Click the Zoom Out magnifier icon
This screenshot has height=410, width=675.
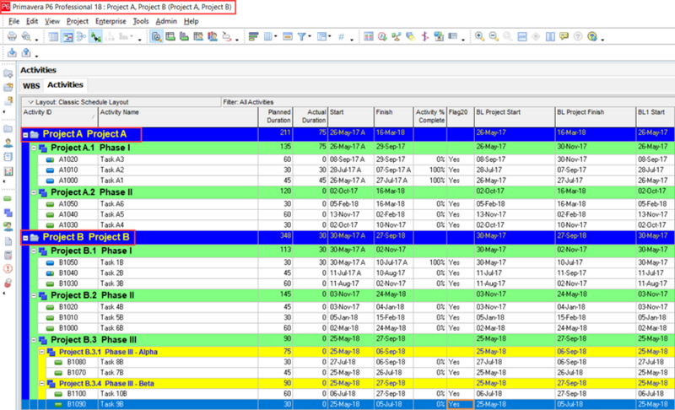pos(494,37)
